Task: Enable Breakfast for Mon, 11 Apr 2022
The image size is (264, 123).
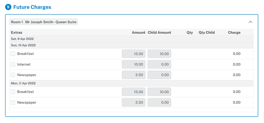Action: [x=13, y=92]
